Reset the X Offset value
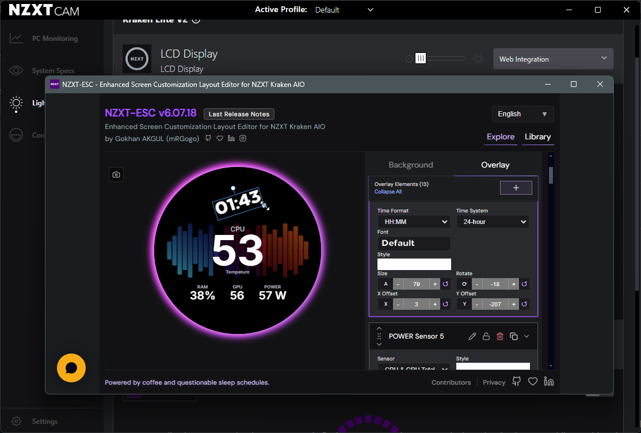The height and width of the screenshot is (433, 641). (x=445, y=304)
